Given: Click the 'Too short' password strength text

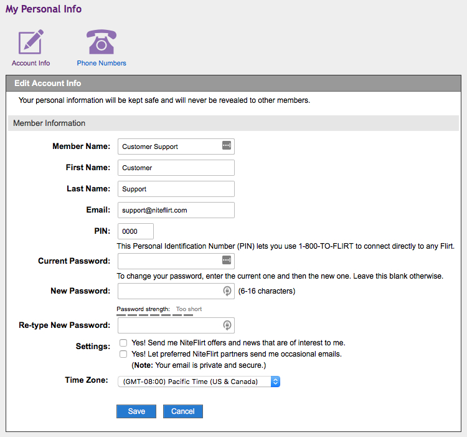Looking at the screenshot, I should (x=189, y=309).
